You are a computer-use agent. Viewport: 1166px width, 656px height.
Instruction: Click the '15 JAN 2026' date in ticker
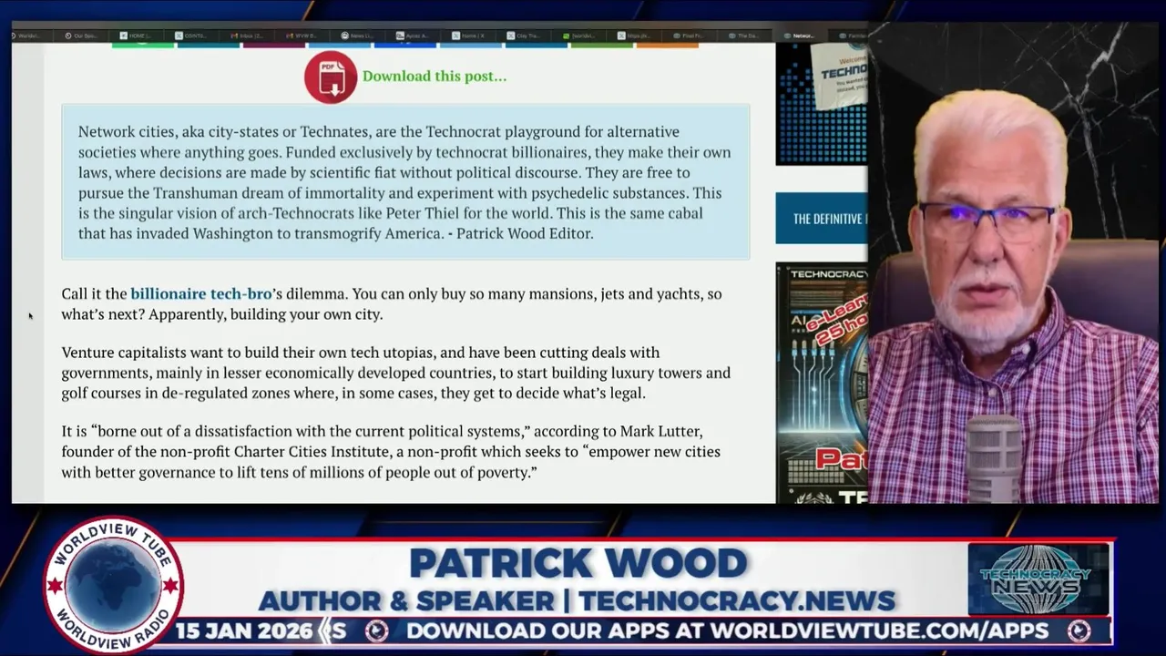click(243, 630)
